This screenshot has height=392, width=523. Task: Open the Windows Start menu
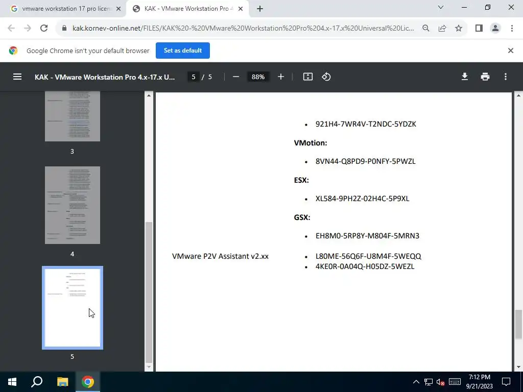[12, 382]
